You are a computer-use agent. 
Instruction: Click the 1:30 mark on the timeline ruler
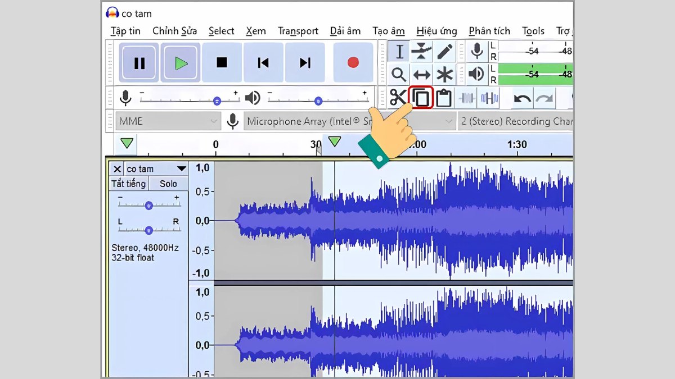[x=517, y=144]
